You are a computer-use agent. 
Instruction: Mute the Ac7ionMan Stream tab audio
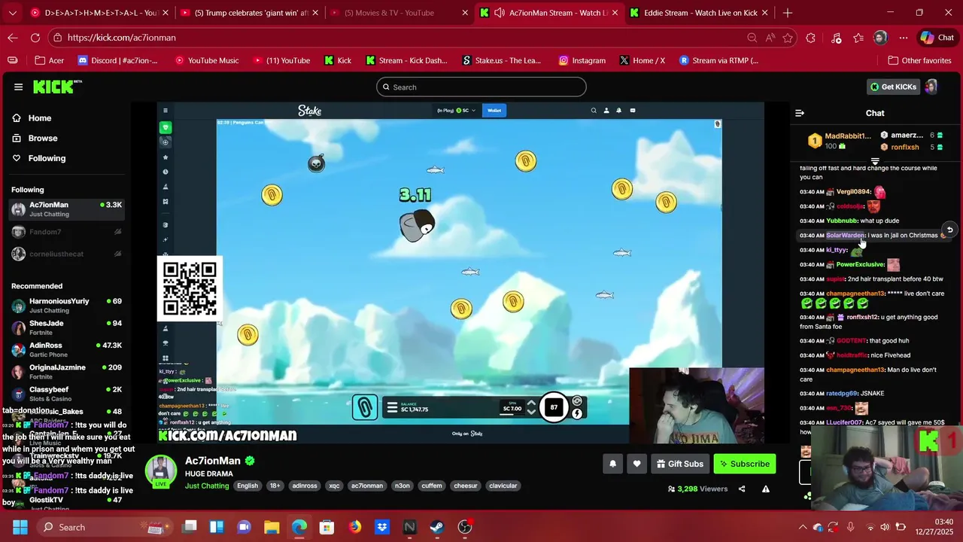point(499,13)
